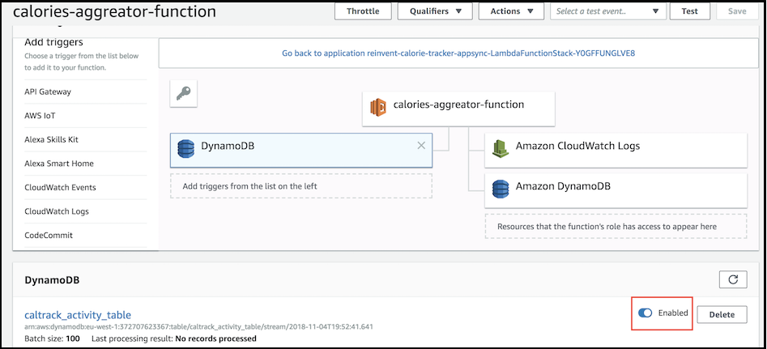Screen dimensions: 767x349
Task: Open the Actions dropdown
Action: pyautogui.click(x=512, y=11)
